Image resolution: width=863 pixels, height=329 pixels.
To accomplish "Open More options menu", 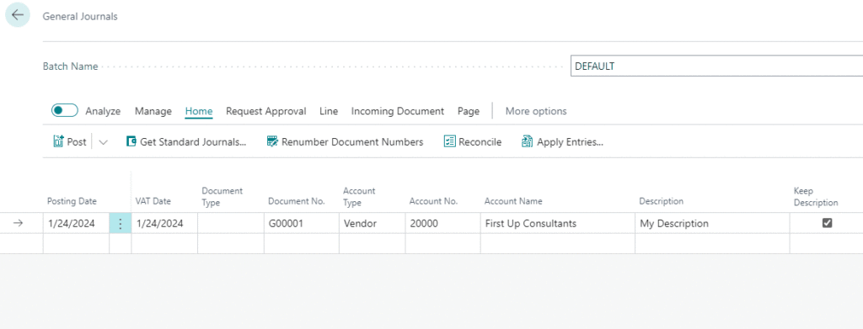I will (536, 111).
